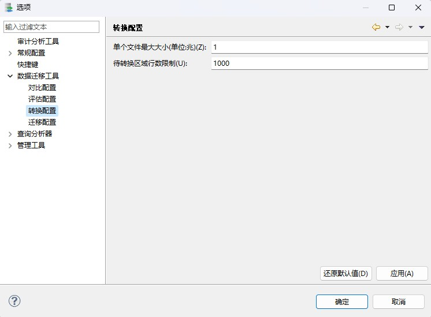Select 常规配置 in the tree

(x=31, y=53)
